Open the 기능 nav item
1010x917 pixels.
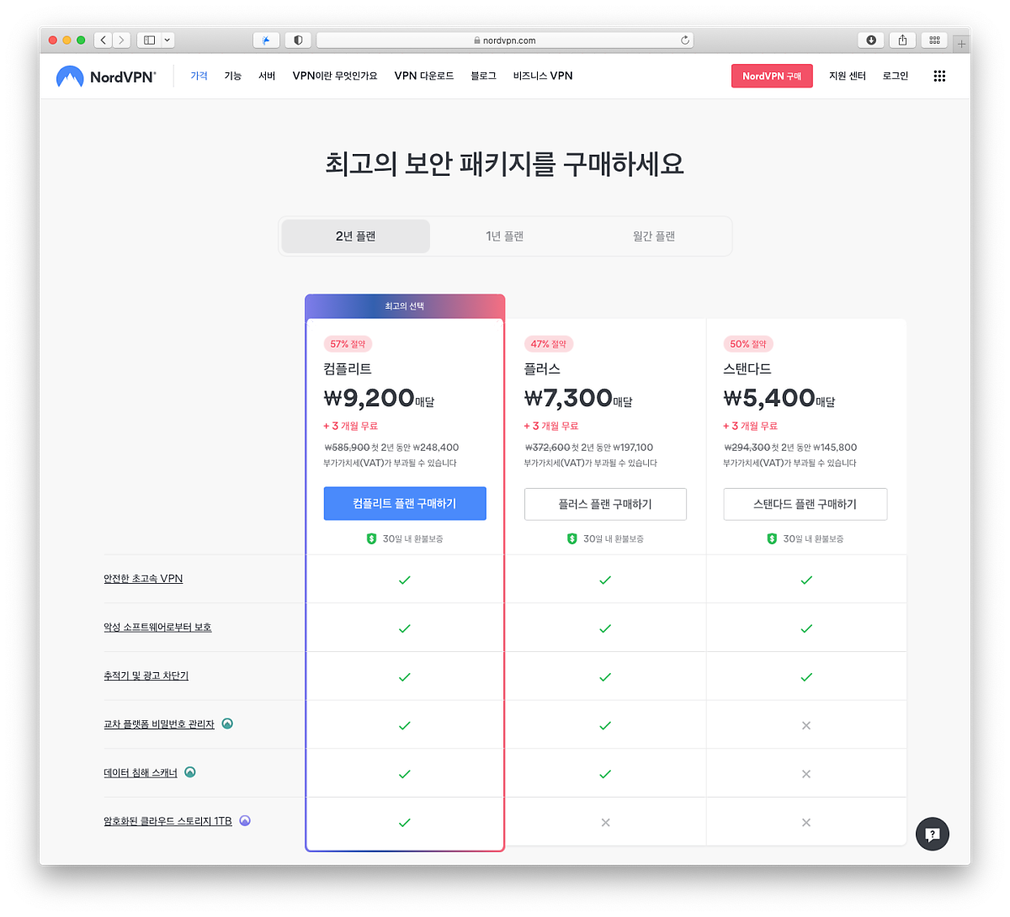[x=233, y=76]
